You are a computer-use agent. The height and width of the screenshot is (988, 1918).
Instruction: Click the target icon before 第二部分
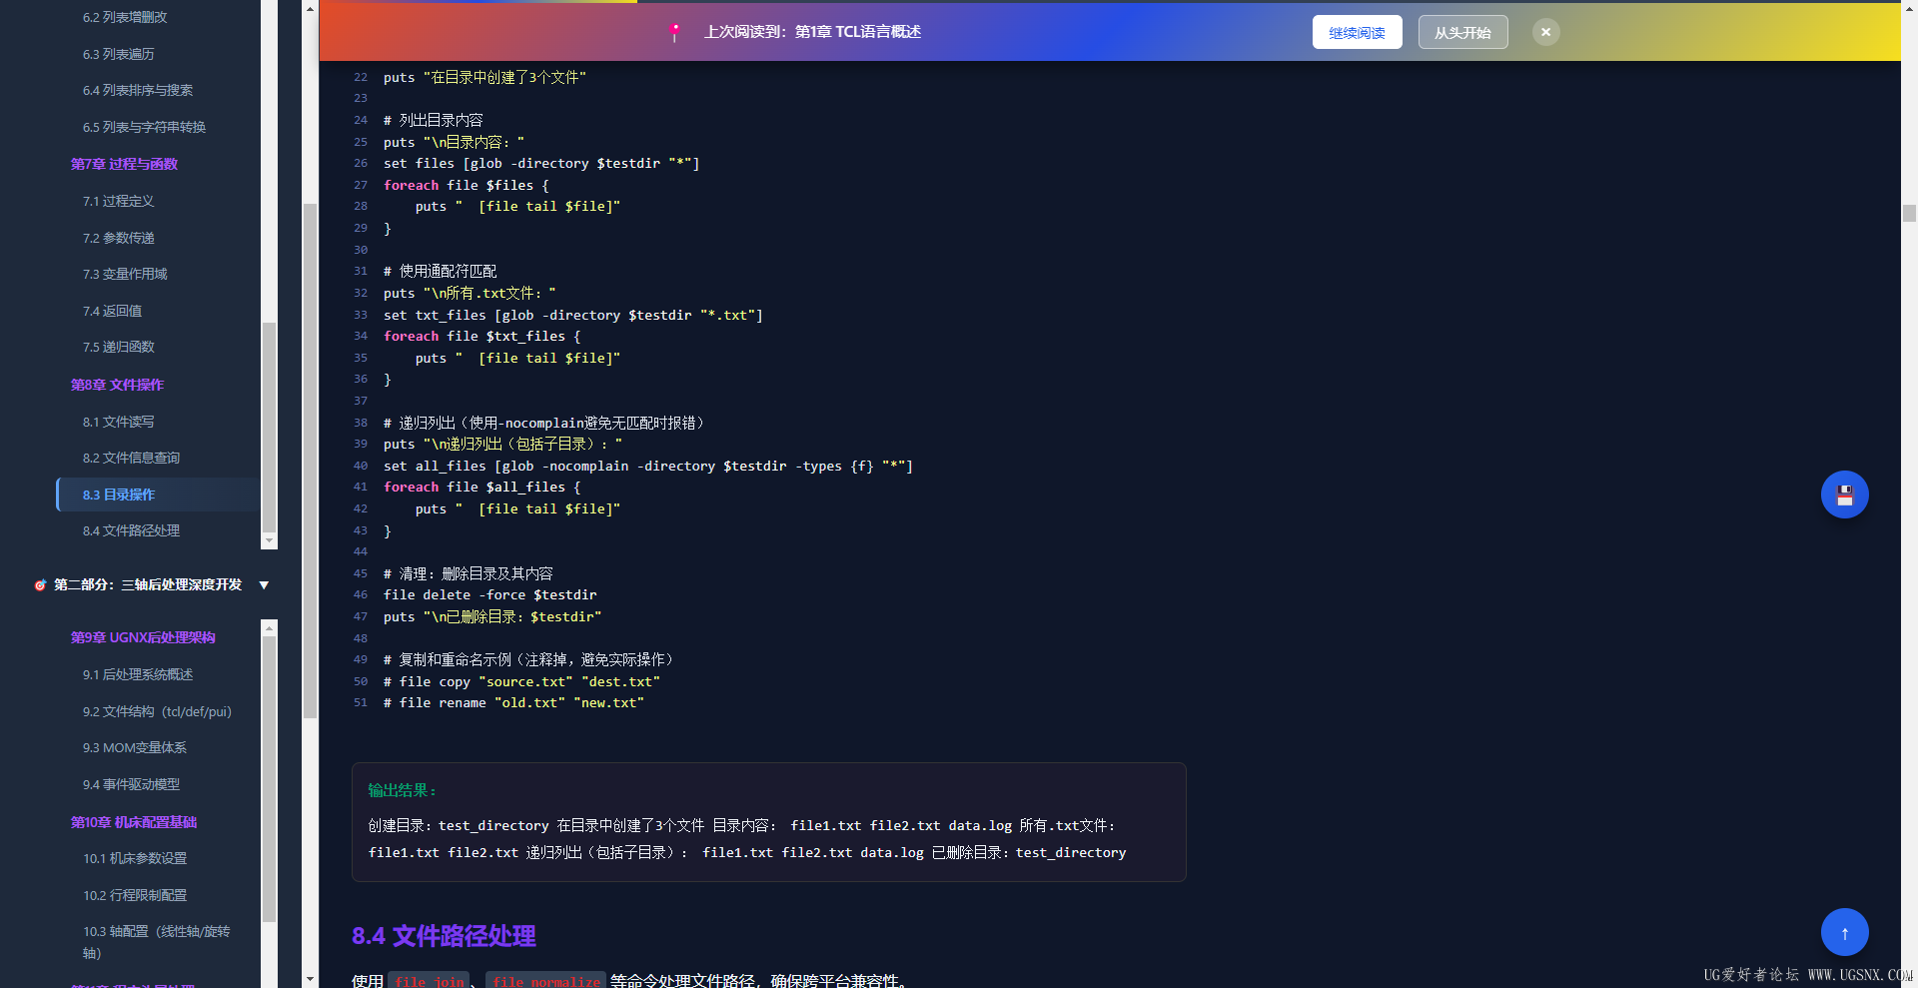[x=40, y=584]
